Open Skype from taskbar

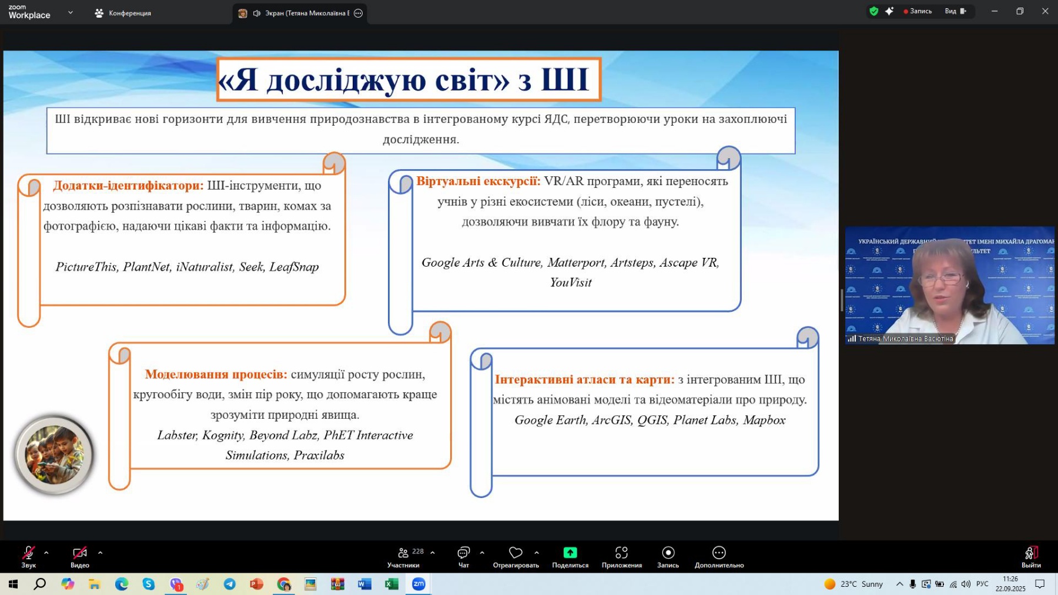148,584
